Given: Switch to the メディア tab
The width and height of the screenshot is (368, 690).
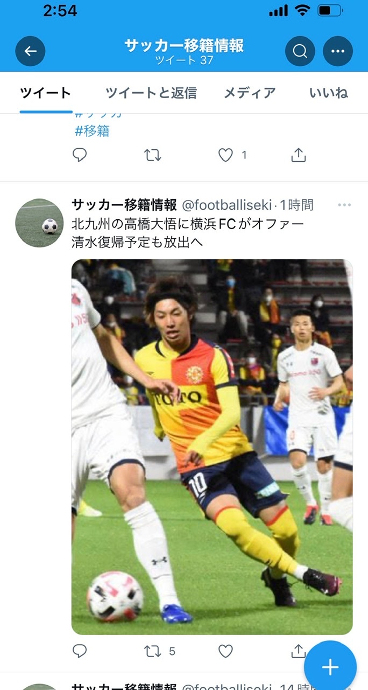Looking at the screenshot, I should click(250, 93).
